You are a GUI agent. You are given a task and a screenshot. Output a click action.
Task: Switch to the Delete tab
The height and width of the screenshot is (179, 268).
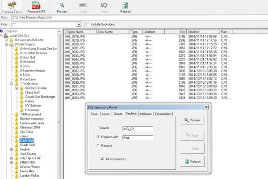118,114
